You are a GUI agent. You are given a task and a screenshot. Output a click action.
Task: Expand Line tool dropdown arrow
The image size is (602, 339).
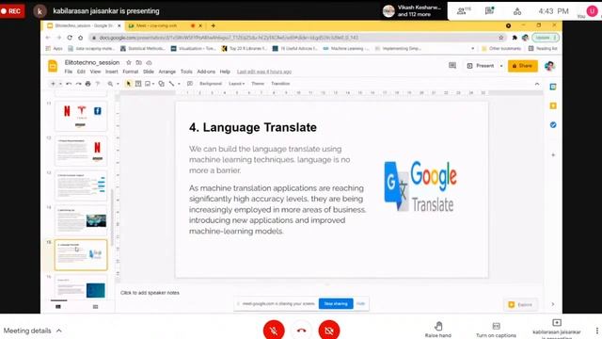[179, 84]
